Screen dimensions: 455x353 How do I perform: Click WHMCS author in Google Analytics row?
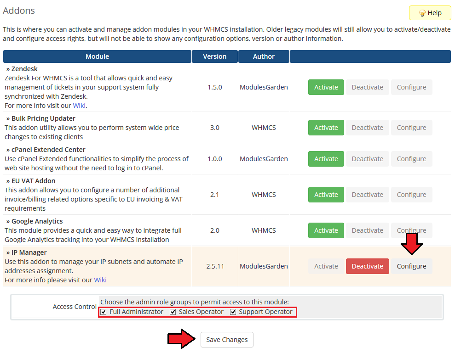[264, 230]
